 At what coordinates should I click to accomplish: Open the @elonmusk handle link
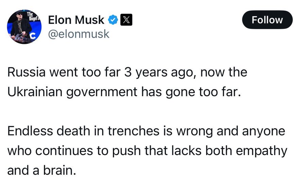(79, 34)
